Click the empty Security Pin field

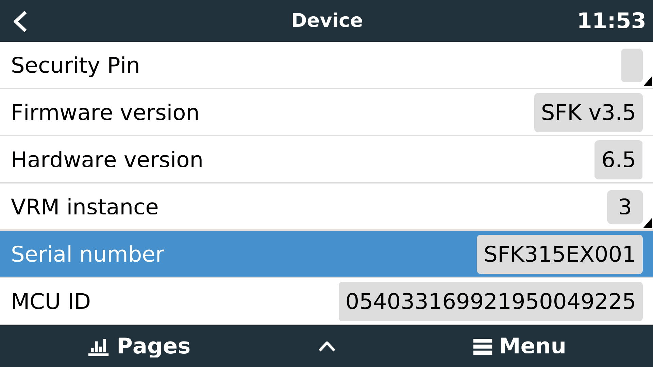tap(632, 65)
